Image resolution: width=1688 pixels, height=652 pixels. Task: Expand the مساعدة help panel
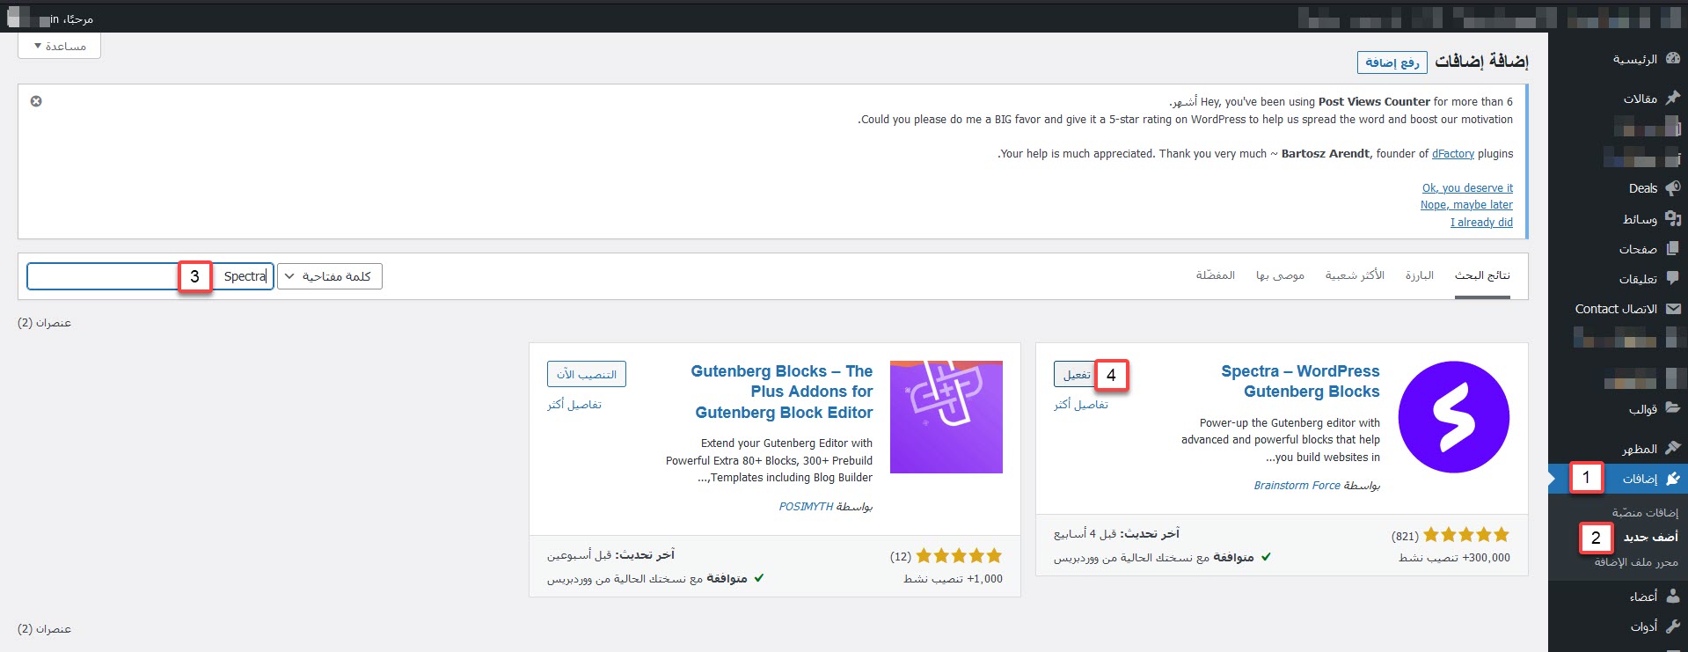(59, 47)
